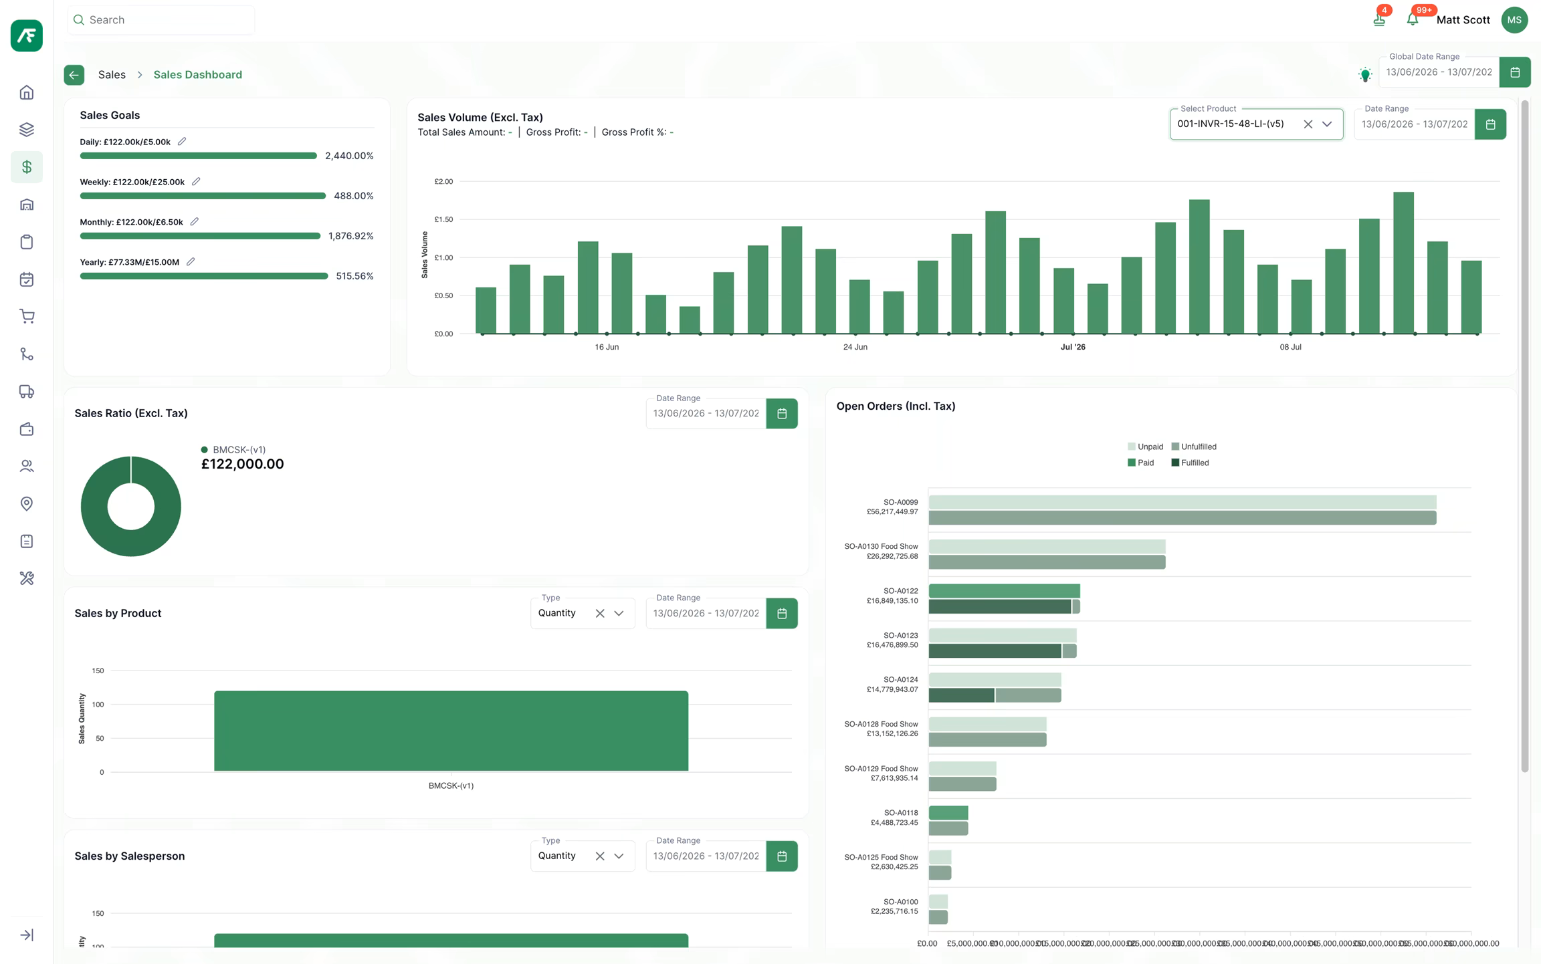This screenshot has width=1541, height=964.
Task: Toggle the BMCSK-(v1) legend entry
Action: pyautogui.click(x=233, y=450)
